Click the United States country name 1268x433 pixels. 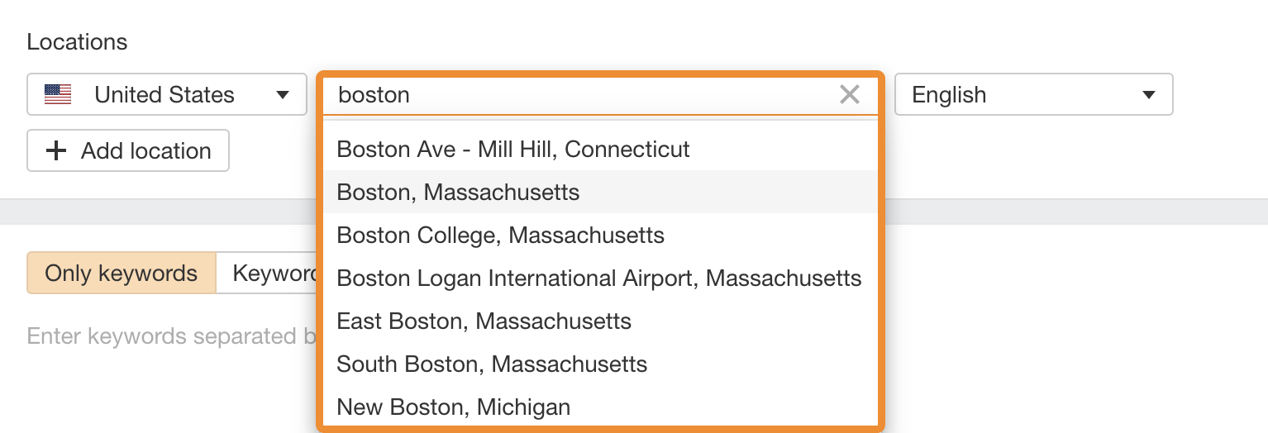164,95
